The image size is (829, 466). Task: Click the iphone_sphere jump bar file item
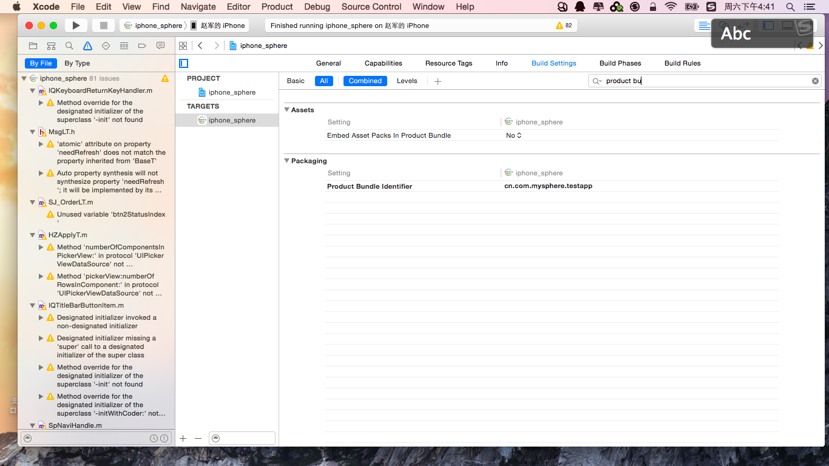point(258,46)
